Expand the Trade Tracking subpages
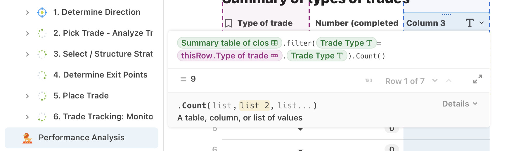Screen dimensions: 514x151 (27, 117)
